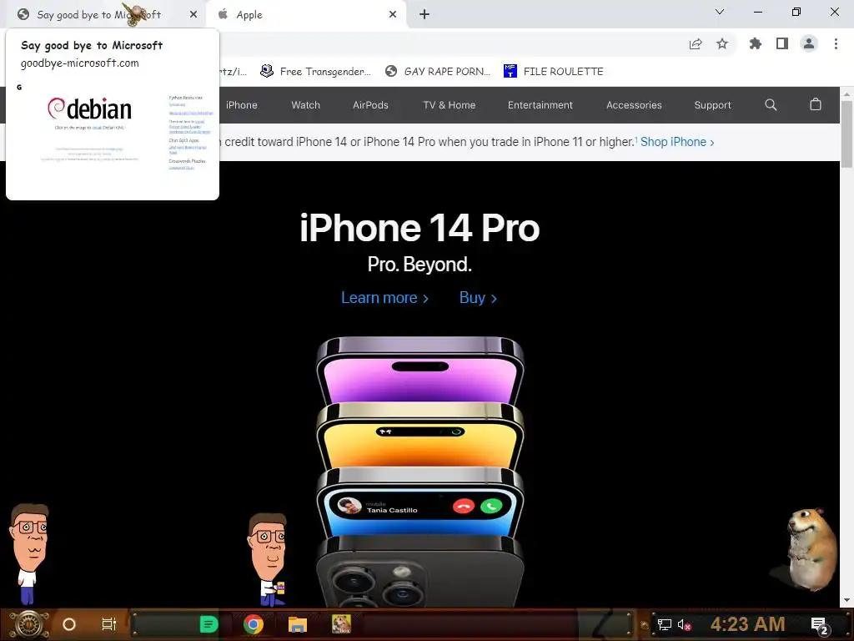Click the green accept call button on phone

click(x=491, y=507)
